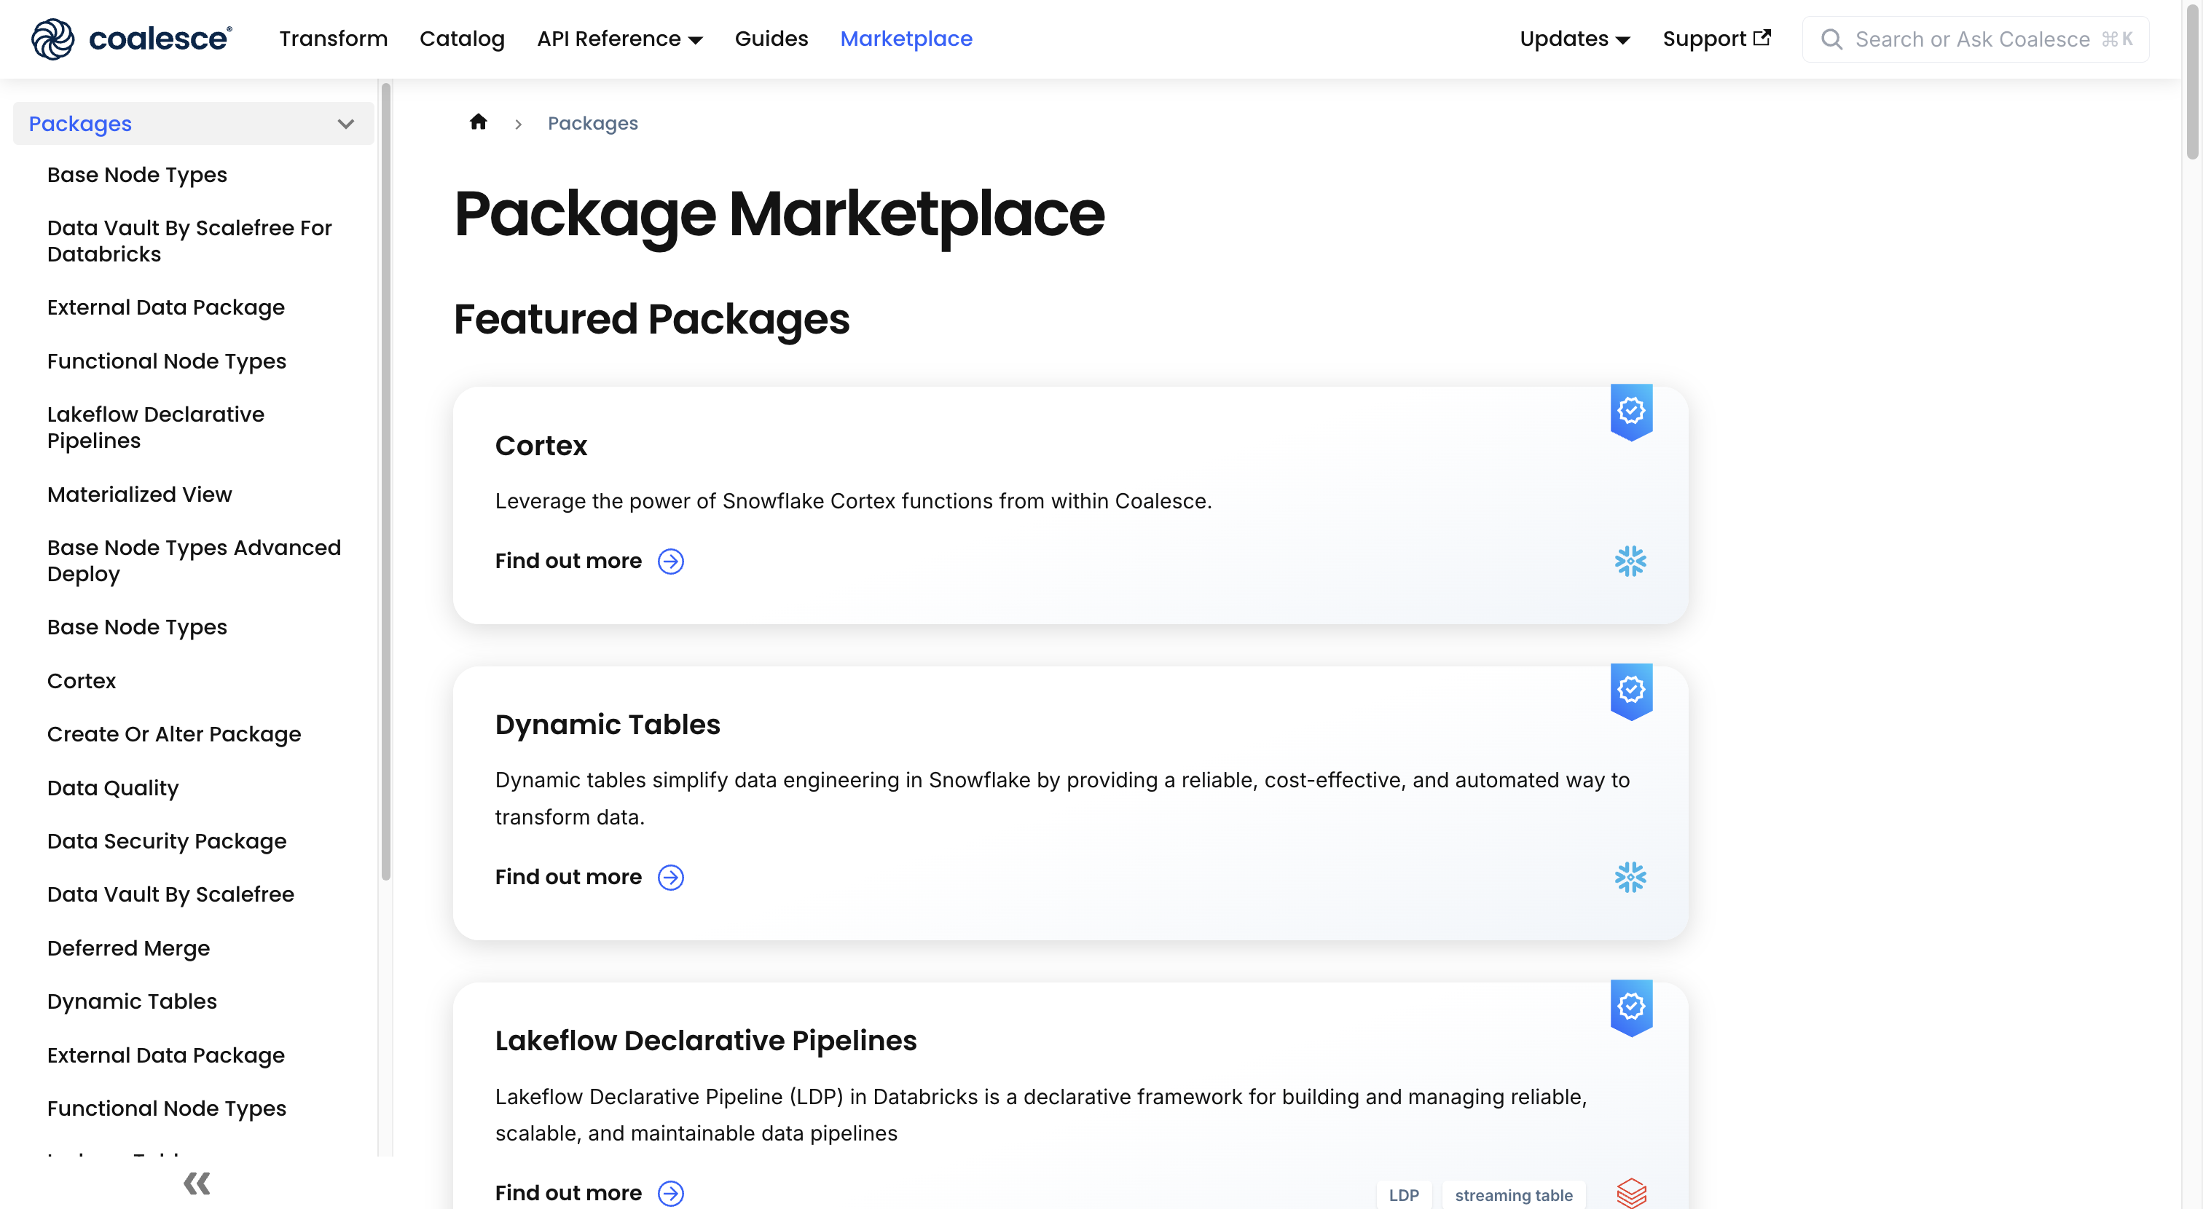Open Support in a new tab
This screenshot has width=2203, height=1209.
tap(1716, 39)
